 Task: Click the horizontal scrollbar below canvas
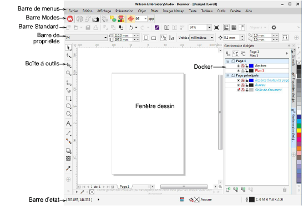[x=184, y=187]
